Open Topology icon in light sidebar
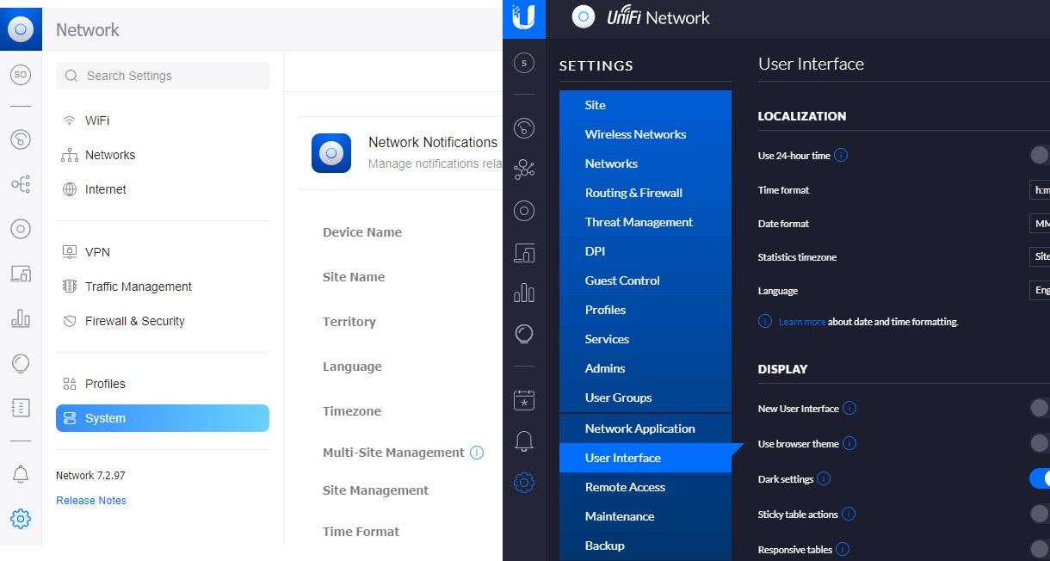This screenshot has height=561, width=1050. (21, 184)
